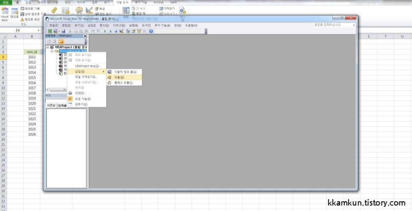Viewport: 412px width, 211px height.
Task: Click 가져오기 button in Excel ribbon
Action: pyautogui.click(x=167, y=9)
